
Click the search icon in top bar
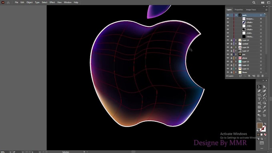(254, 2)
